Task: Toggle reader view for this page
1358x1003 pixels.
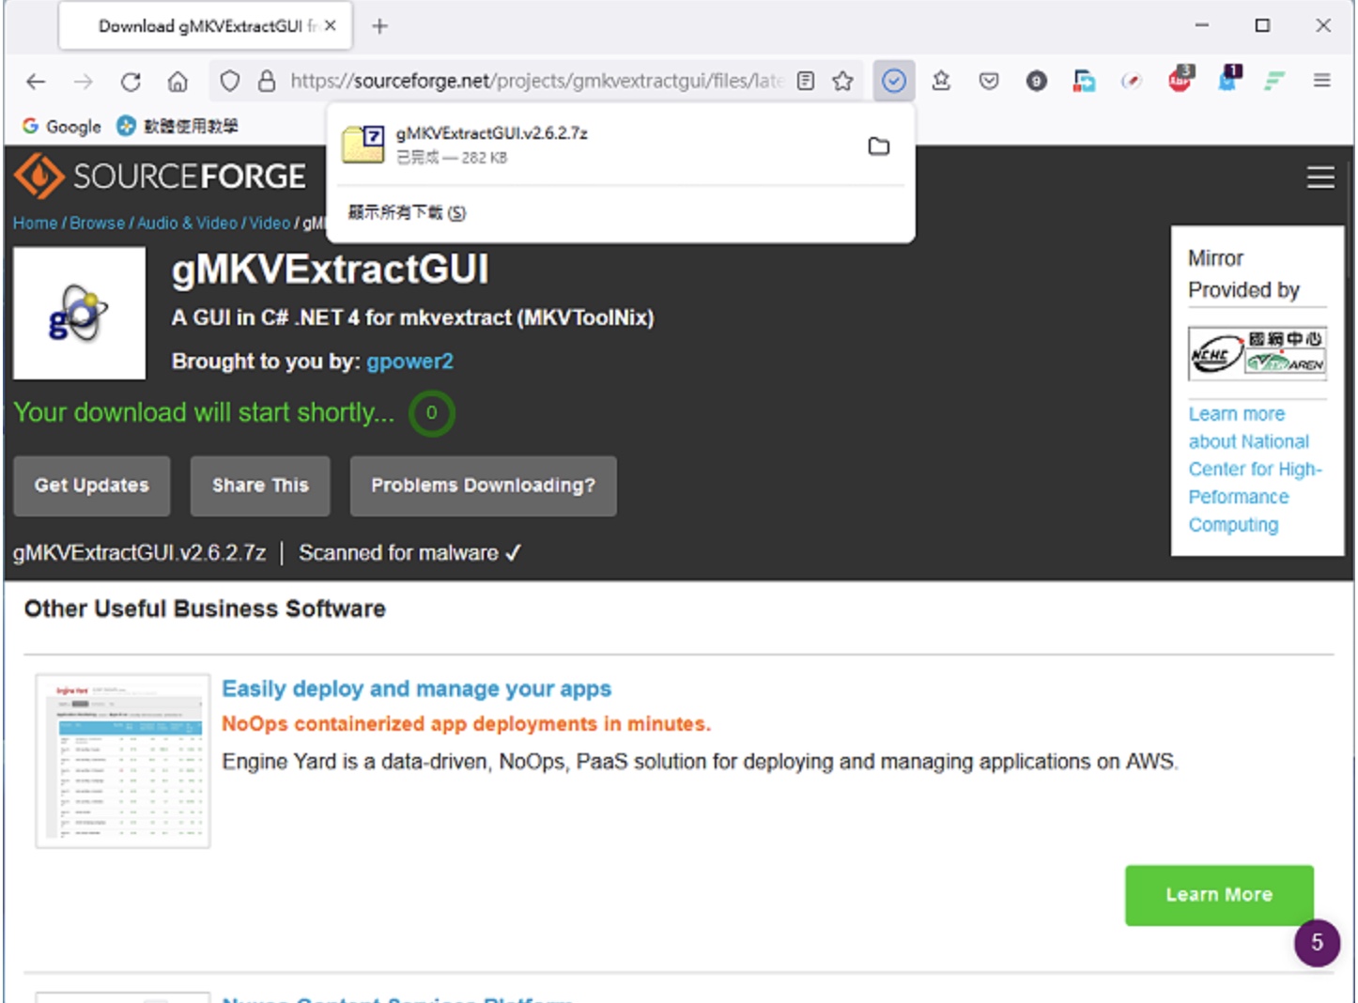Action: (805, 81)
